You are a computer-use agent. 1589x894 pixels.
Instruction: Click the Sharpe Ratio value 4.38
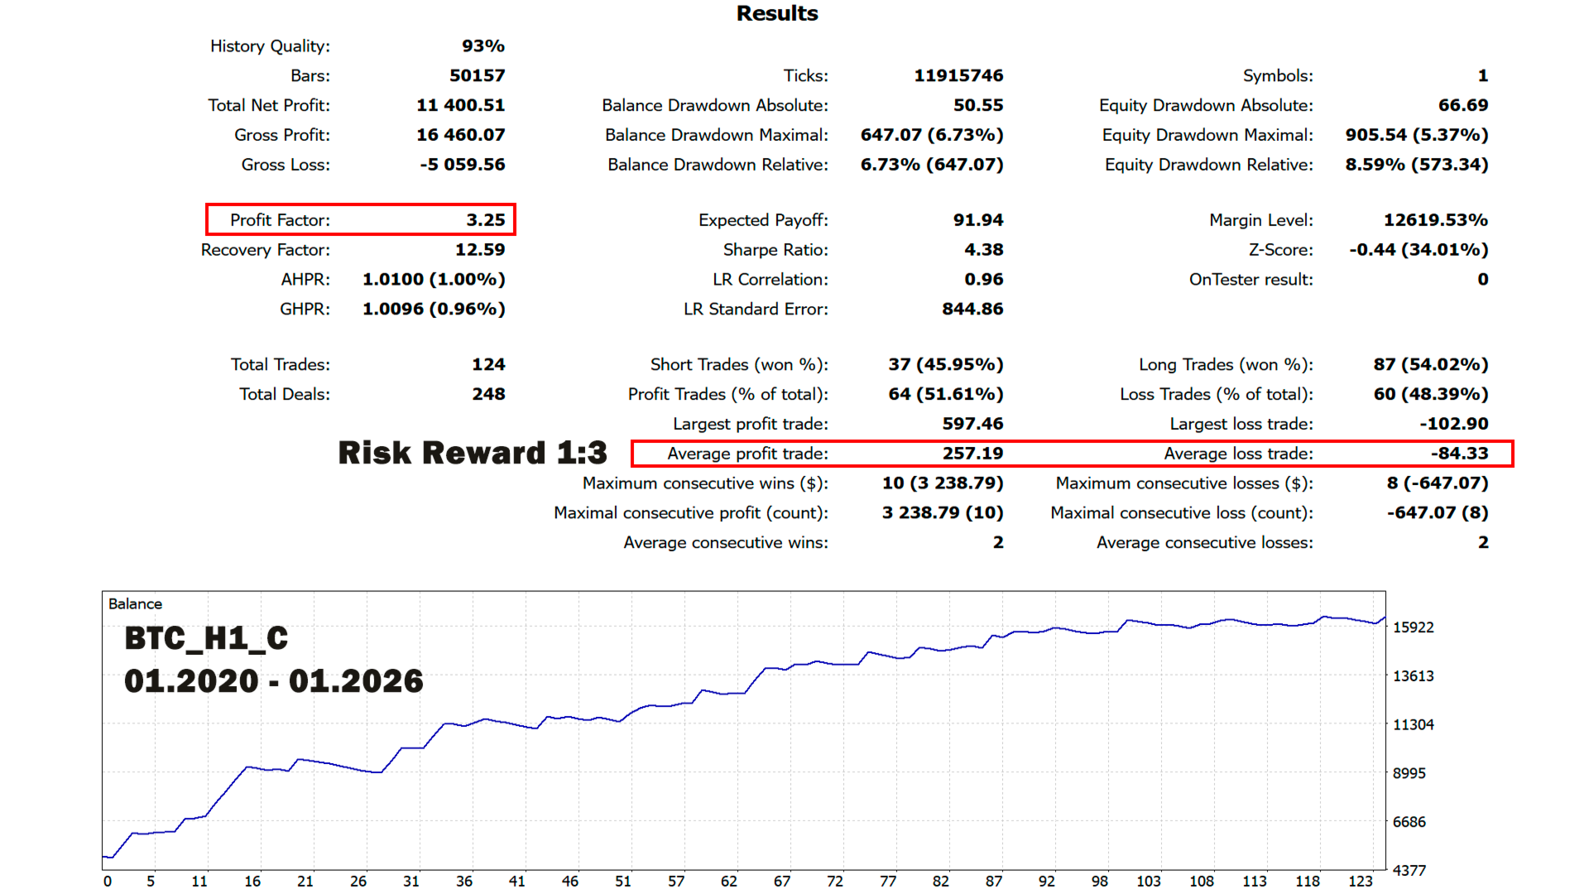pos(983,250)
